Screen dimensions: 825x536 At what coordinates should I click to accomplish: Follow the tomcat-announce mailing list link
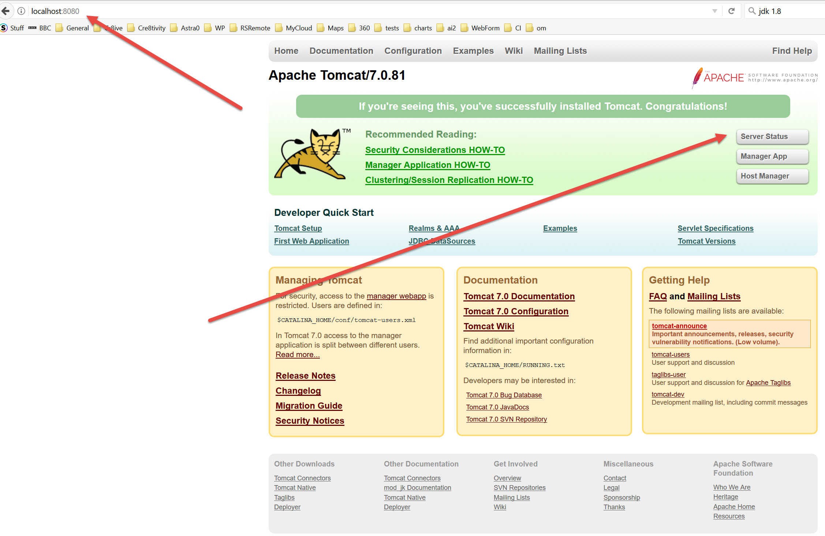pyautogui.click(x=679, y=326)
